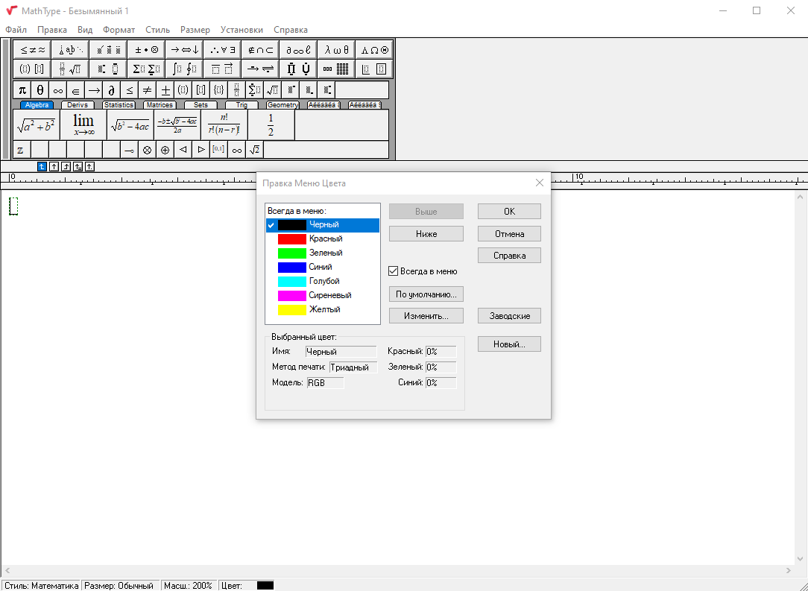Insert the partial derivative symbol from small bar
This screenshot has width=808, height=591.
click(111, 90)
